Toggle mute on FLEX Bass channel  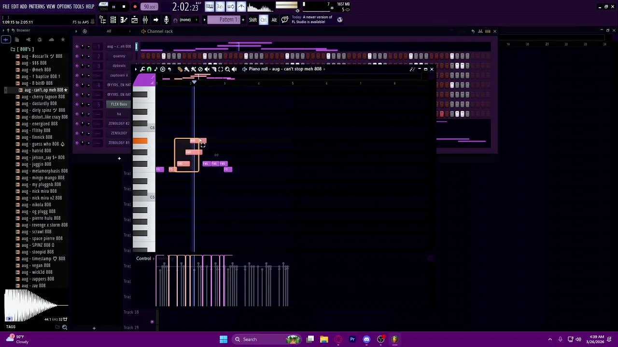(77, 104)
